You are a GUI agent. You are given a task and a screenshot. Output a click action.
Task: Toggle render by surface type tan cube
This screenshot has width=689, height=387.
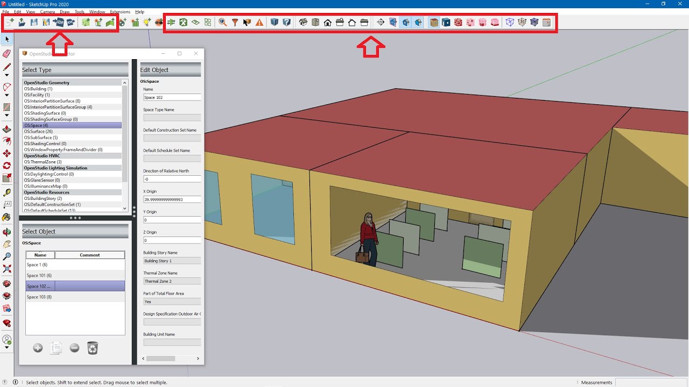pyautogui.click(x=434, y=22)
